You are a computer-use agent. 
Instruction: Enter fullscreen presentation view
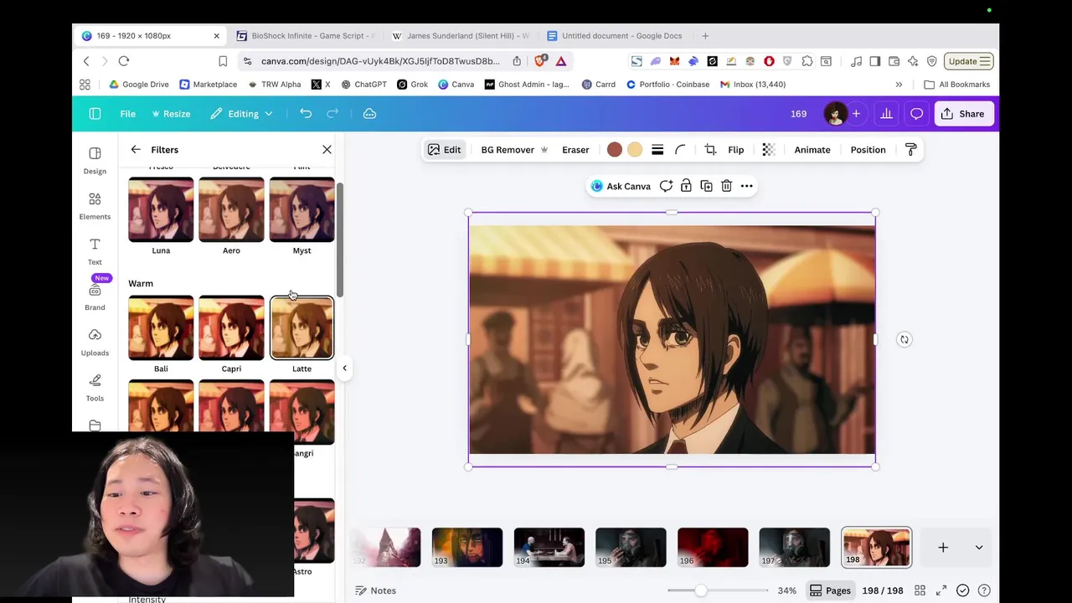click(941, 590)
